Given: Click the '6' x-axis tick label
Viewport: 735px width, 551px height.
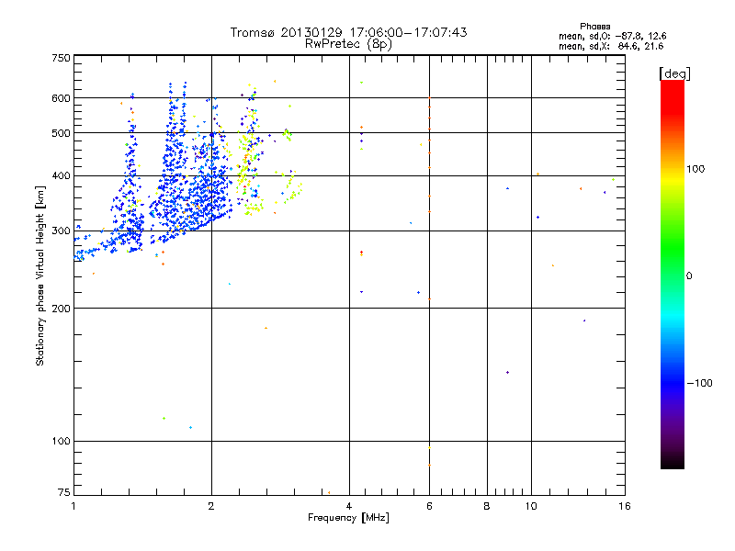Looking at the screenshot, I should coord(429,506).
